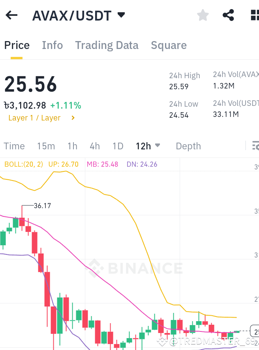
Task: Open indicator settings via the search-list icon
Action: coord(256,146)
